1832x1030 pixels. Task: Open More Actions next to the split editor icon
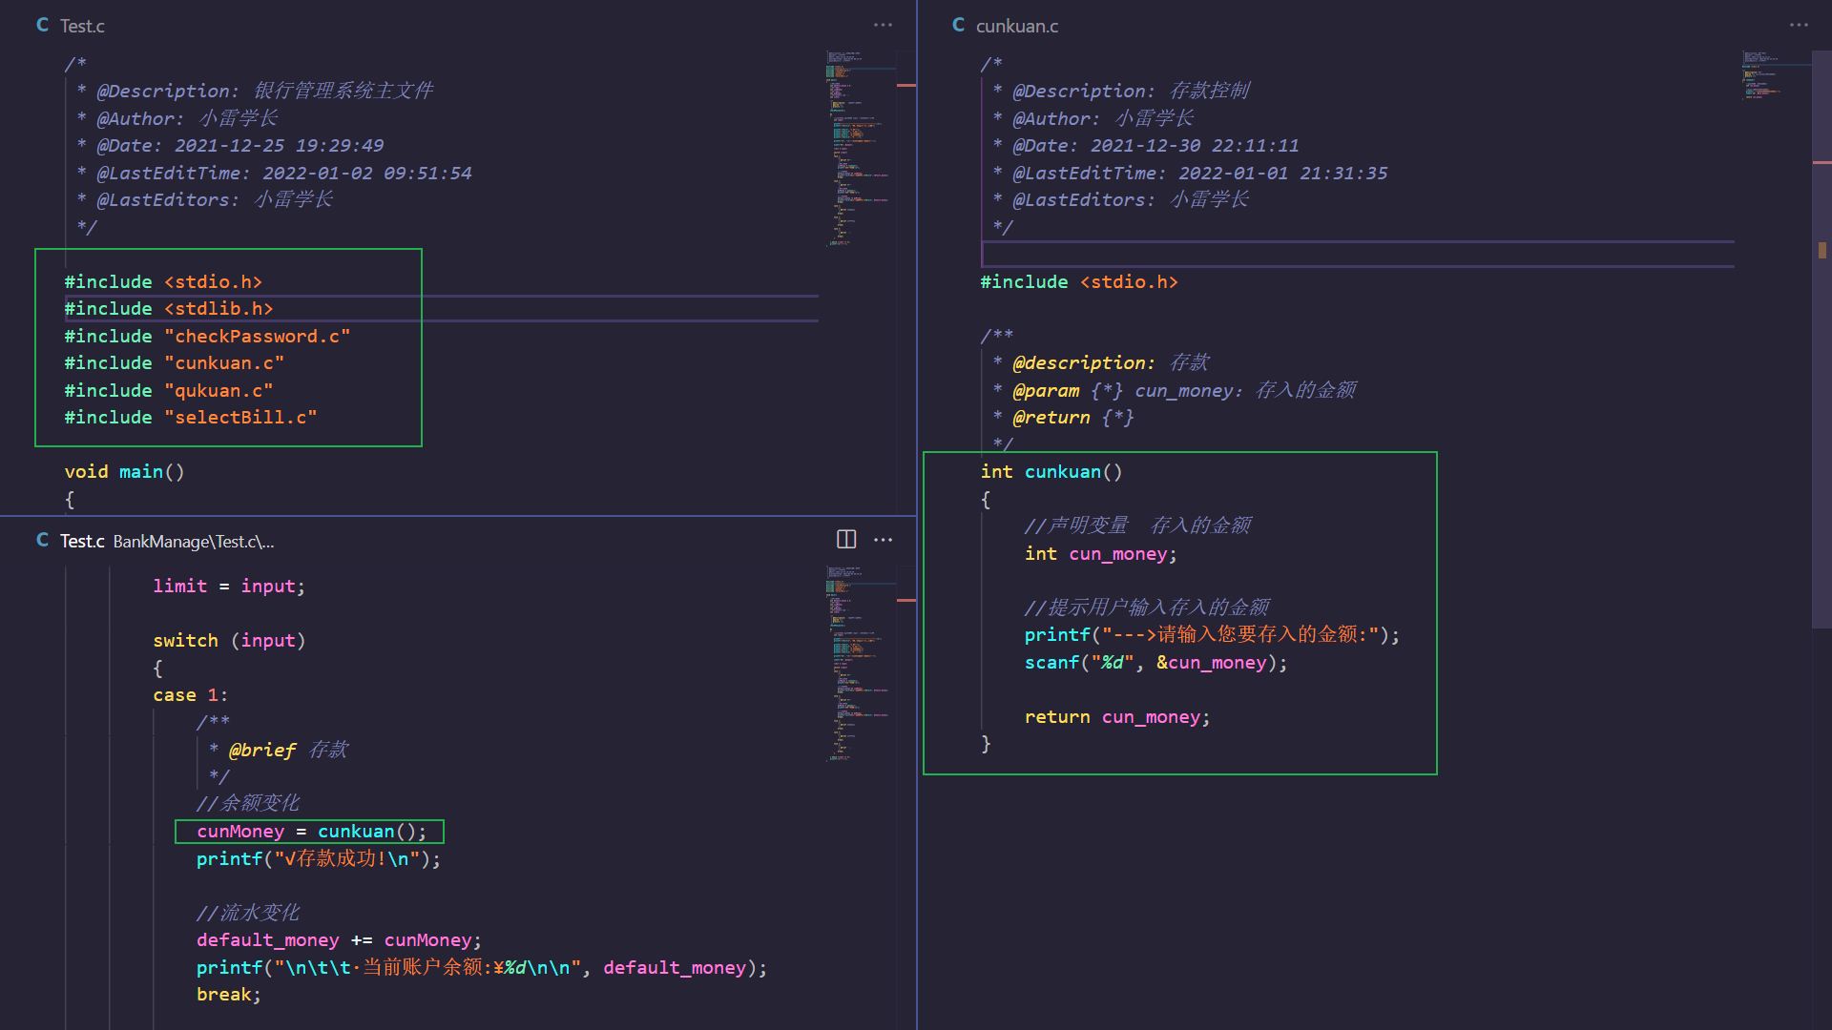(884, 540)
